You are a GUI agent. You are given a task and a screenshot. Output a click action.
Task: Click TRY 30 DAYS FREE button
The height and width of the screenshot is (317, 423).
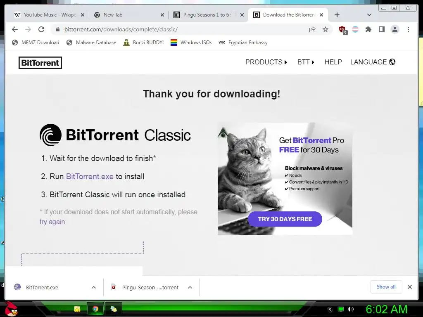tap(285, 219)
